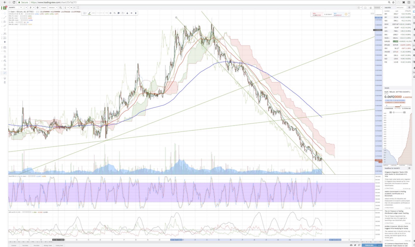Click the Indicators button

(x=52, y=8)
